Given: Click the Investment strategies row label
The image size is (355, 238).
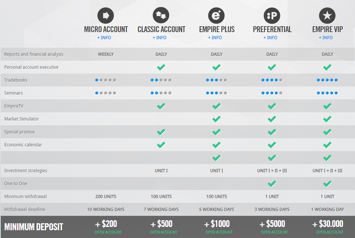Looking at the screenshot, I should (x=25, y=170).
